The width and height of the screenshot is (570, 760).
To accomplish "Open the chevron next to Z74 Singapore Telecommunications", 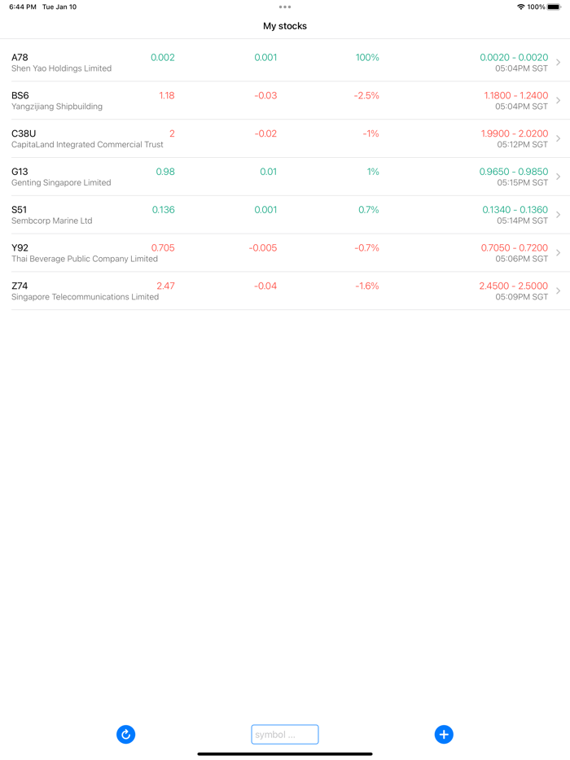I will click(x=558, y=290).
